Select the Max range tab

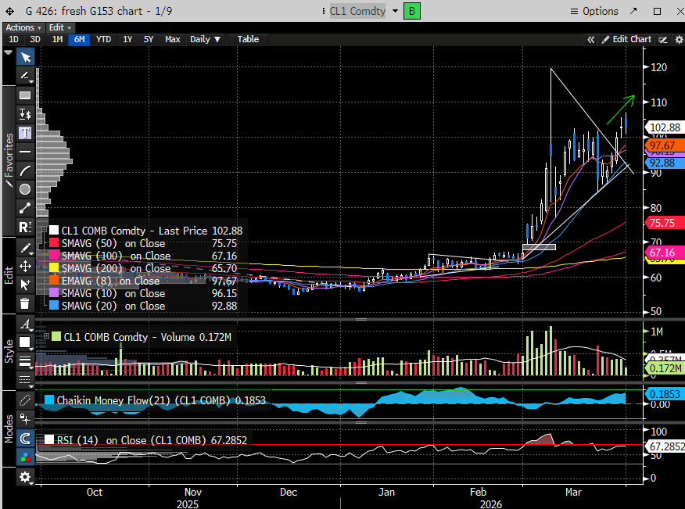pos(173,39)
